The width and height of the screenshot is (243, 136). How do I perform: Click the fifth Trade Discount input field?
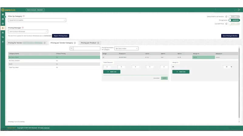click(x=164, y=67)
